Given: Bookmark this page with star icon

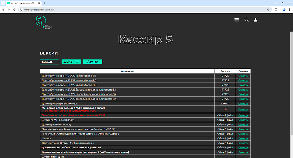Looking at the screenshot, I should (x=268, y=9).
